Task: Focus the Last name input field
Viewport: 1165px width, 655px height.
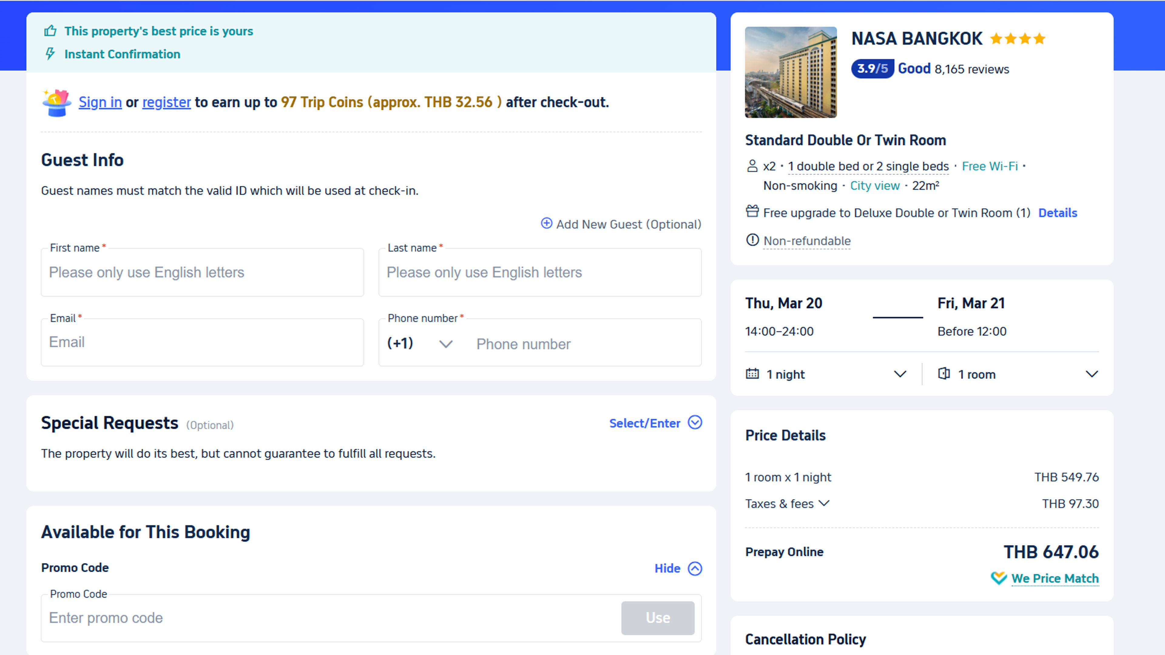Action: 540,273
